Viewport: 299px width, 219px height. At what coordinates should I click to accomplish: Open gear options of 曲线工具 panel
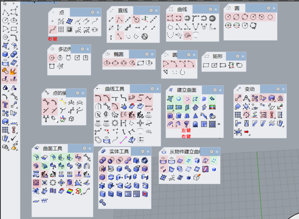tap(152, 89)
